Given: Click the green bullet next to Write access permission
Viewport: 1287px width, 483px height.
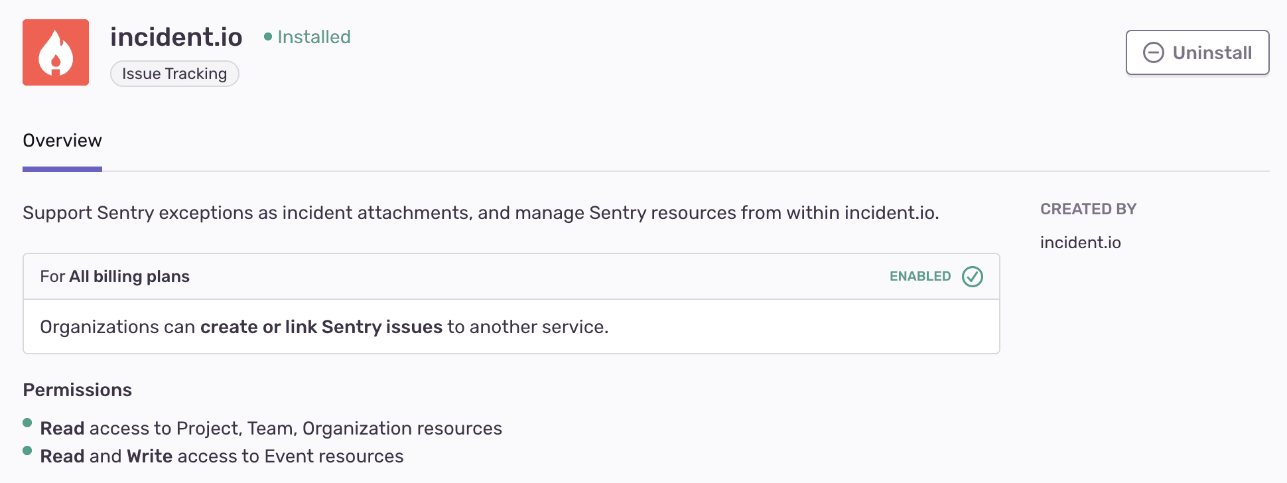Looking at the screenshot, I should [x=27, y=450].
